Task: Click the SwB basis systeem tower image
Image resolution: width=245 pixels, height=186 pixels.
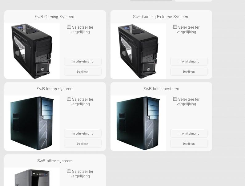Action: tap(138, 123)
